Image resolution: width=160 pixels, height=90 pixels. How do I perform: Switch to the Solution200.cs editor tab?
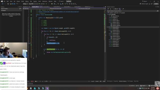(x=35, y=7)
